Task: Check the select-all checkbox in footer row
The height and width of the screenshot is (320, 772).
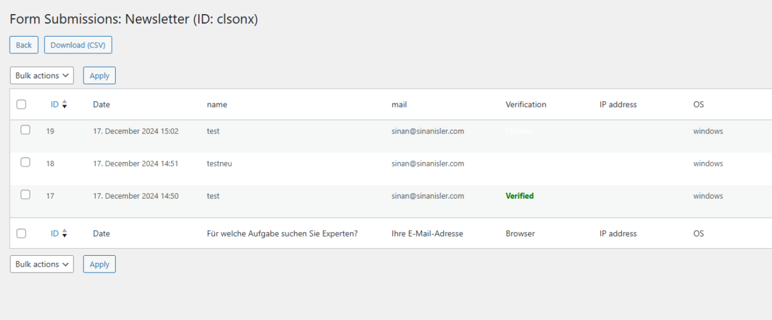Action: (x=21, y=234)
